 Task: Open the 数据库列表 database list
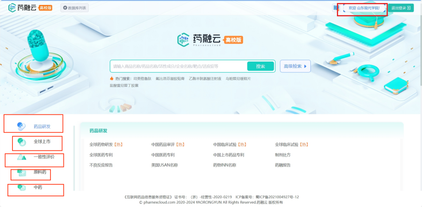74,8
